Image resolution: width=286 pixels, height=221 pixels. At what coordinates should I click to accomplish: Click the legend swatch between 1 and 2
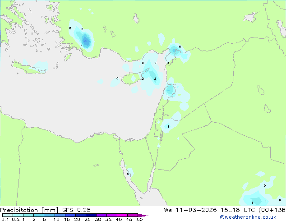point(28,215)
